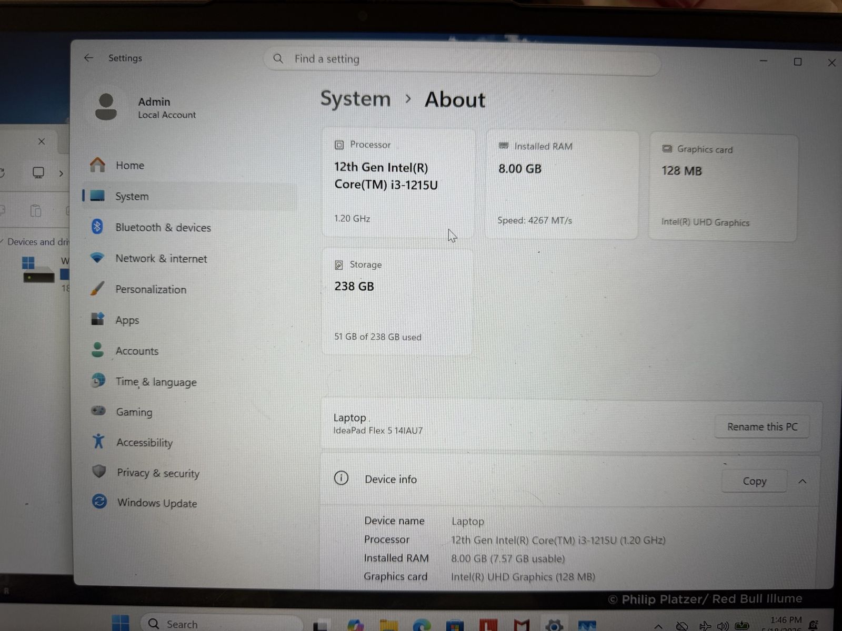This screenshot has height=631, width=842.
Task: Click the Settings gear on the taskbar
Action: coord(554,625)
